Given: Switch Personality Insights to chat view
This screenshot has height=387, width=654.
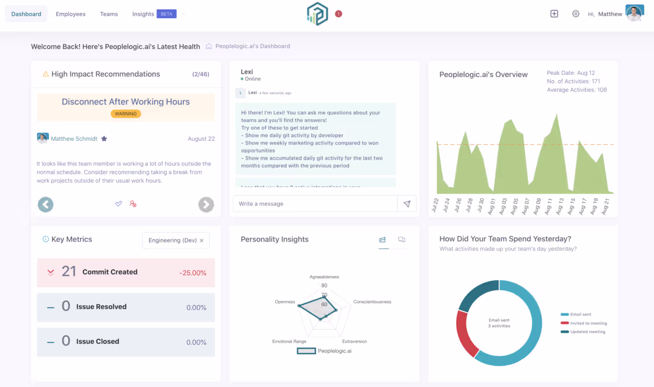Looking at the screenshot, I should pyautogui.click(x=402, y=240).
